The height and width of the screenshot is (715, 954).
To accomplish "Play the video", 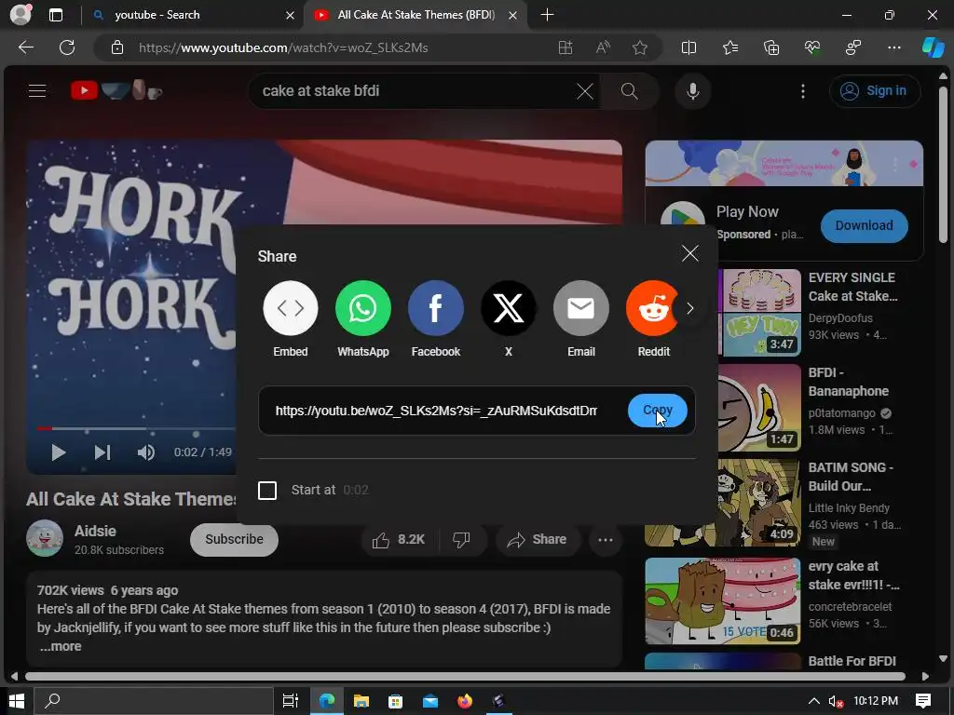I will pyautogui.click(x=59, y=452).
